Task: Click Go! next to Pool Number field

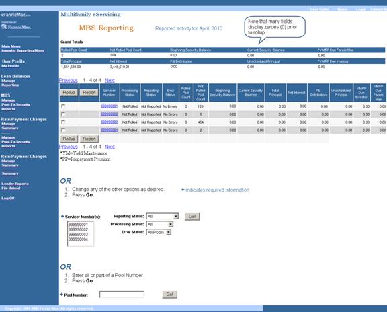Action: (170, 295)
